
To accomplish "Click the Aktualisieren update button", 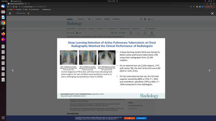I will point(209,7).
